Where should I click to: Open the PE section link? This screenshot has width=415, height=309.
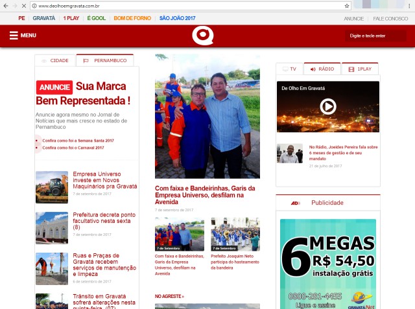[21, 18]
